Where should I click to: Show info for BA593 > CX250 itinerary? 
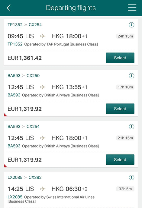(x=131, y=76)
